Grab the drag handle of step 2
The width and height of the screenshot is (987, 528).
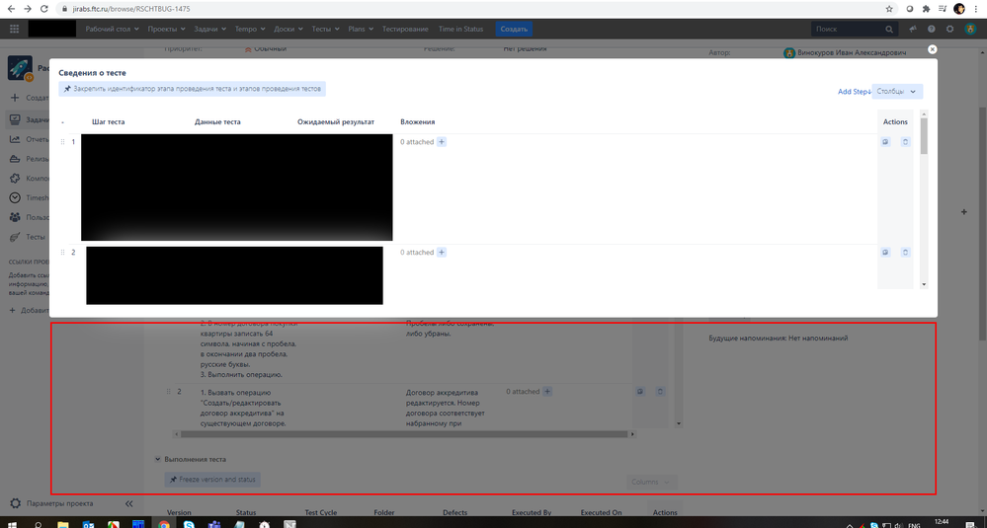click(62, 253)
